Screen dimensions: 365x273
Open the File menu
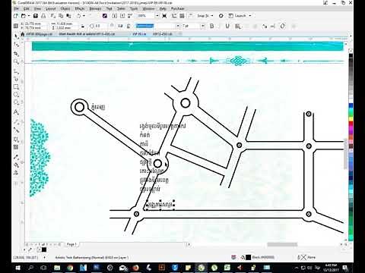coord(16,8)
